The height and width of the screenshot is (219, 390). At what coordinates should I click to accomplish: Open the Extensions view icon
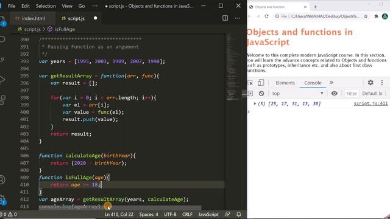(2, 100)
